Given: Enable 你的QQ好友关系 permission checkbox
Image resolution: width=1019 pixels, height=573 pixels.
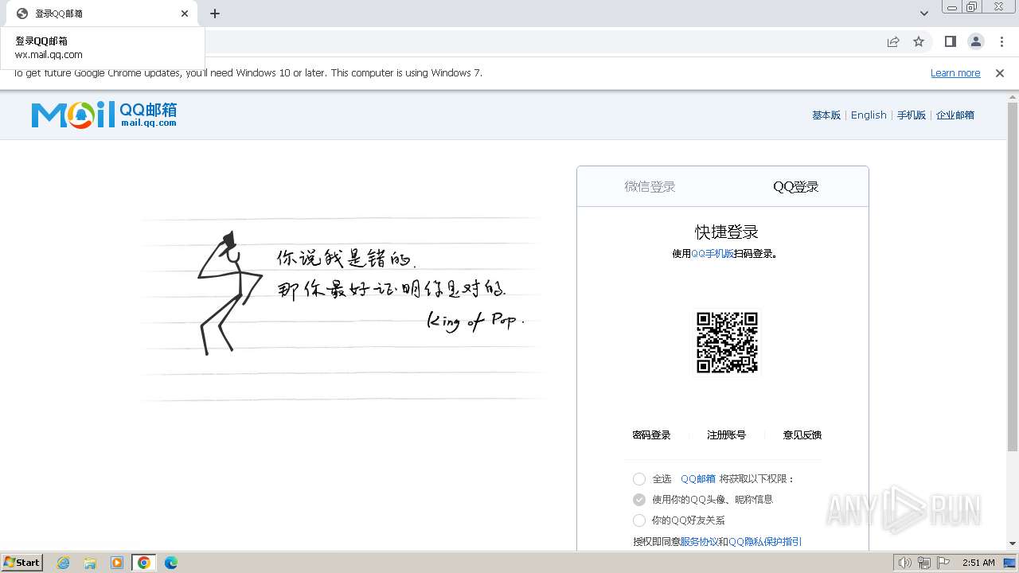Looking at the screenshot, I should click(639, 520).
